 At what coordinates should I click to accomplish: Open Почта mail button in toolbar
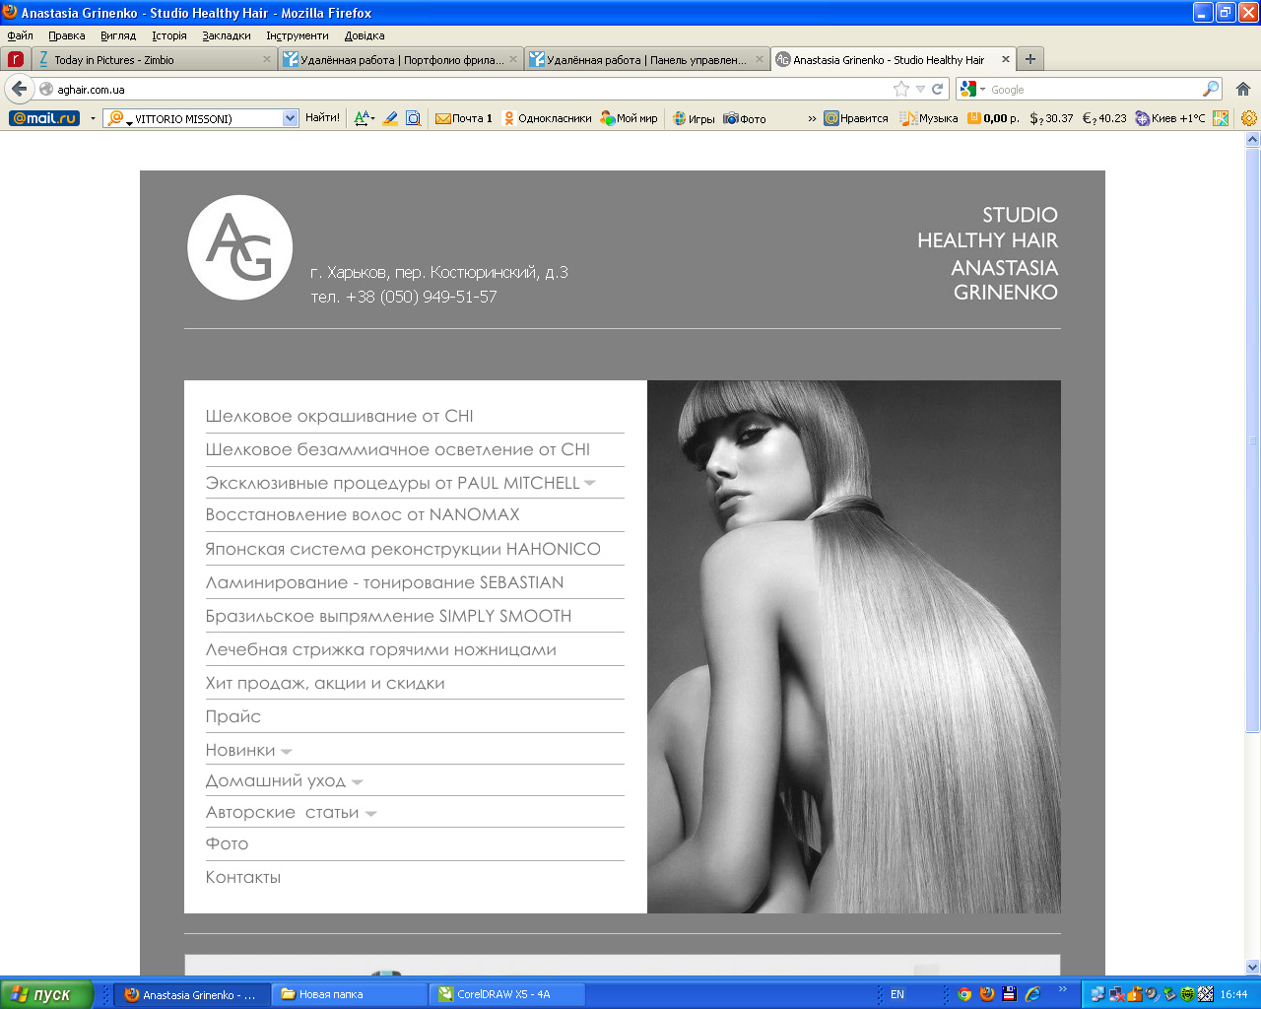point(464,118)
